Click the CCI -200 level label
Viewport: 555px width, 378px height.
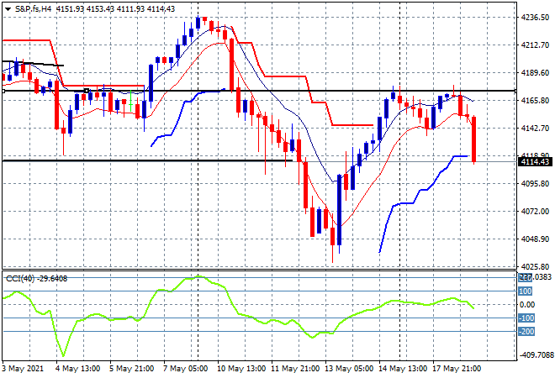click(526, 332)
